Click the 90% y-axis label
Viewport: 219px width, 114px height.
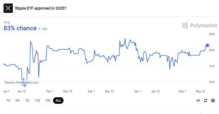point(212,34)
